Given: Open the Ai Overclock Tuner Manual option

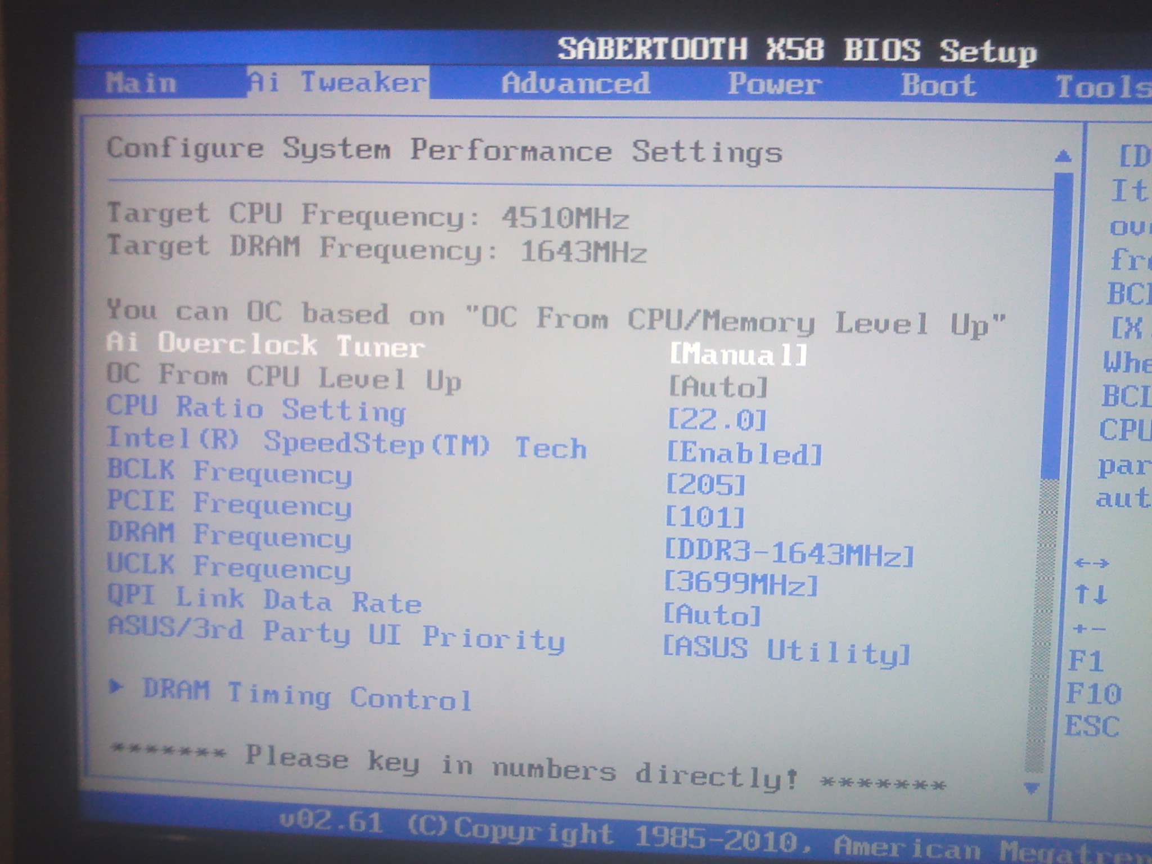Looking at the screenshot, I should click(x=738, y=355).
